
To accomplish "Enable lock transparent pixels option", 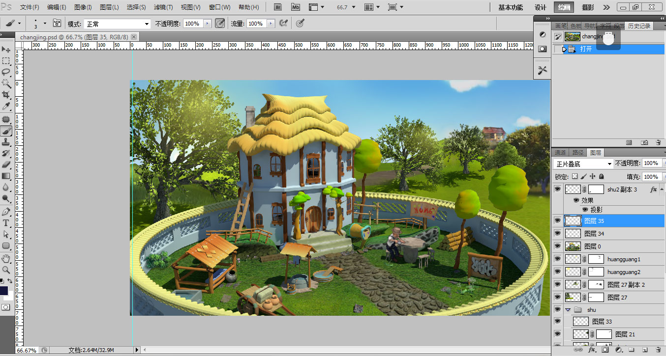I will click(575, 176).
